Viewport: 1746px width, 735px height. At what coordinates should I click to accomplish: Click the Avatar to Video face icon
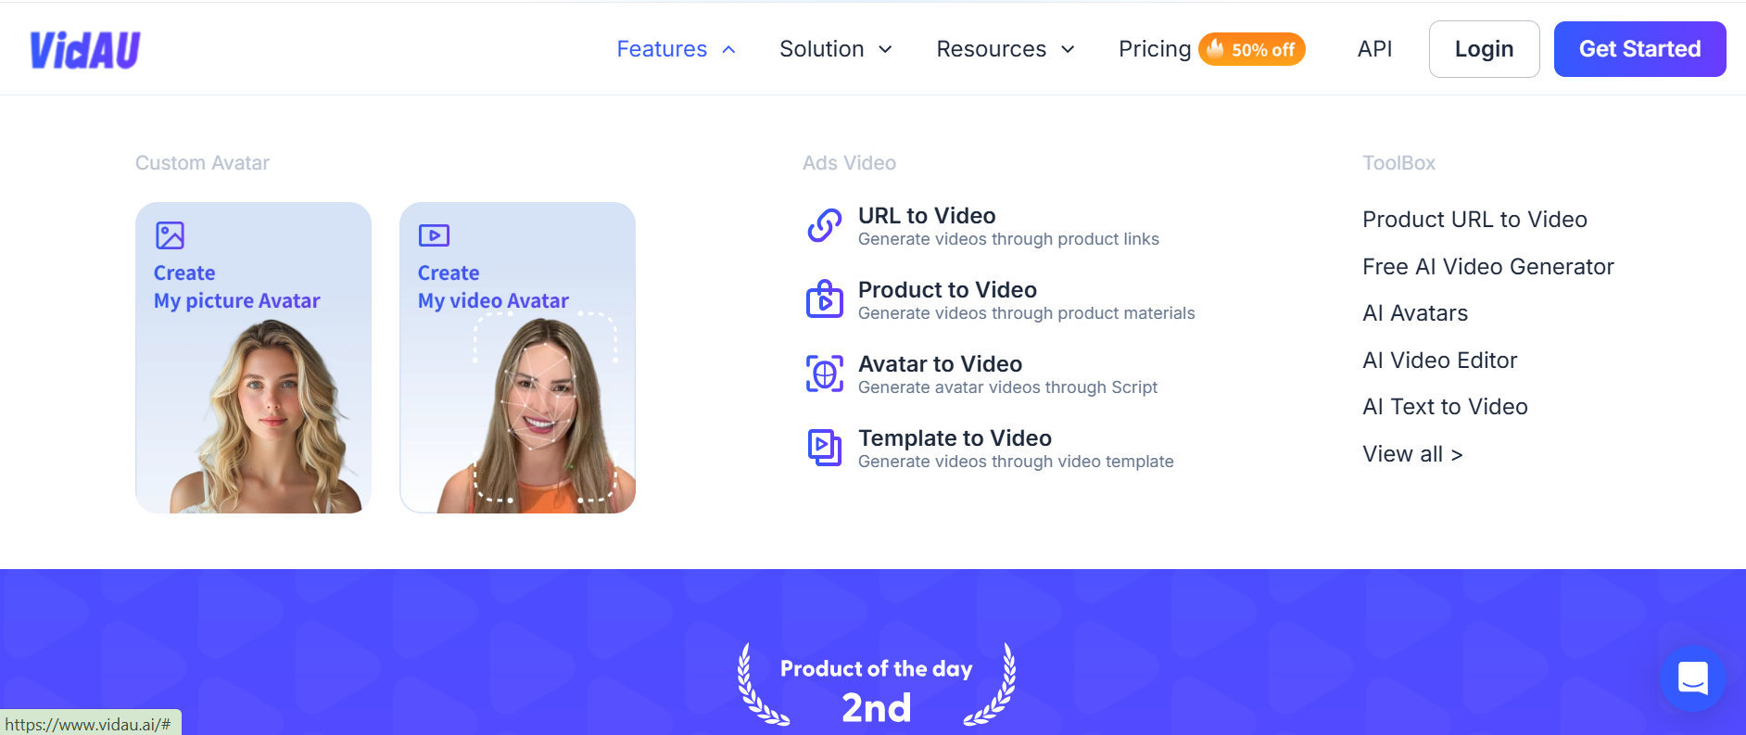(x=824, y=374)
